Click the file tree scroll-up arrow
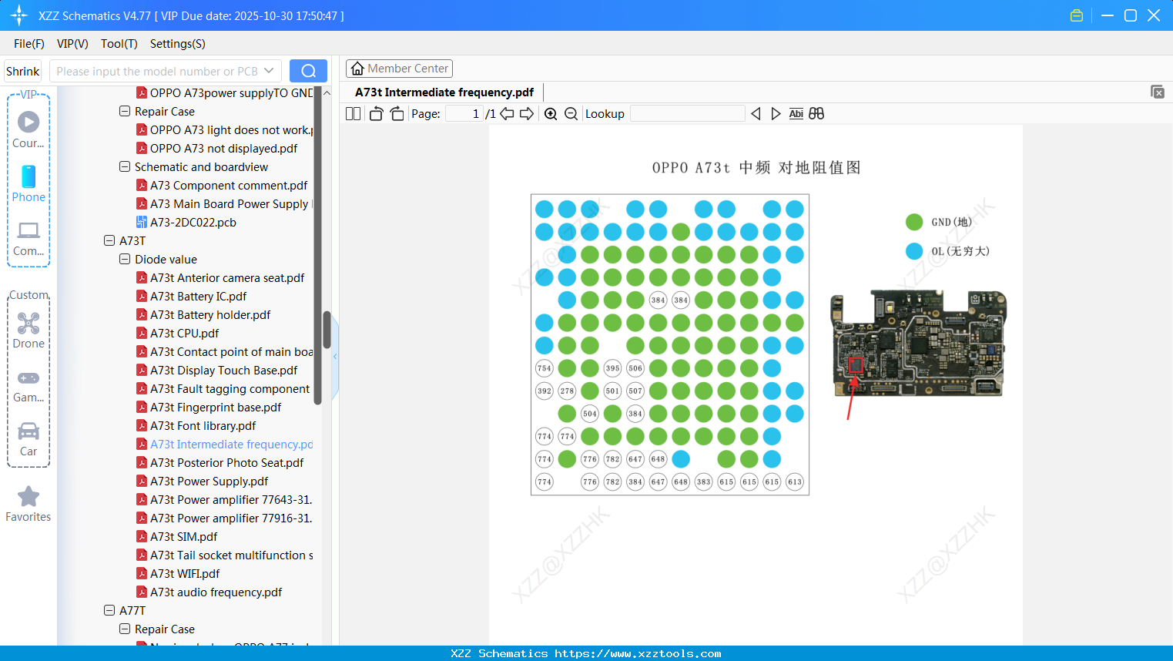This screenshot has height=661, width=1173. 327,93
